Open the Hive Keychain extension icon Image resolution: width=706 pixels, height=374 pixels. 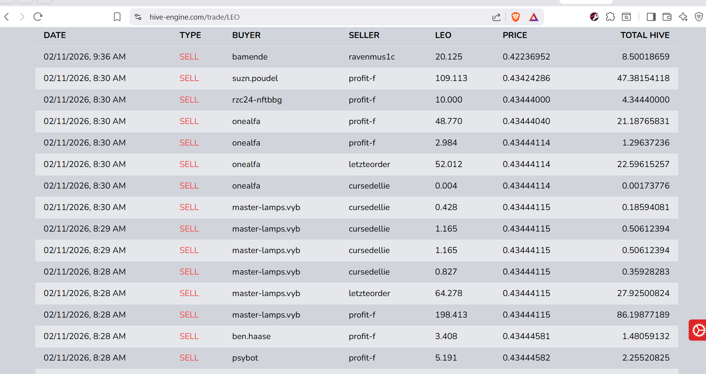click(x=594, y=17)
